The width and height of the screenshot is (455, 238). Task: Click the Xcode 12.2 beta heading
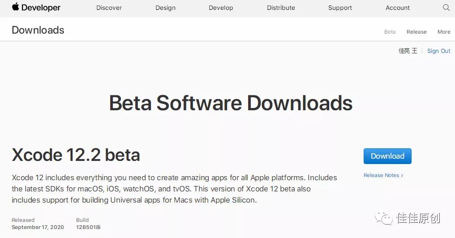76,155
